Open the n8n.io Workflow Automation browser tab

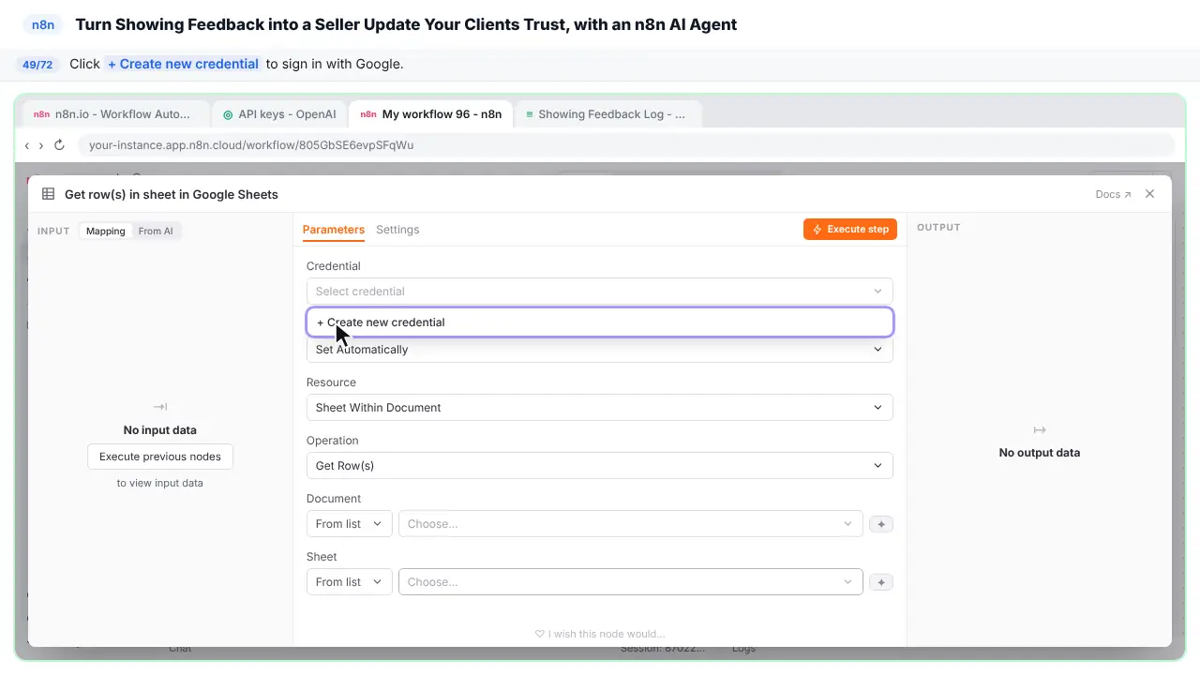tap(114, 114)
